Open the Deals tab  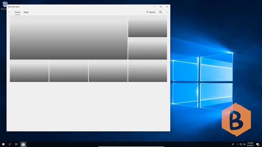[x=26, y=12]
